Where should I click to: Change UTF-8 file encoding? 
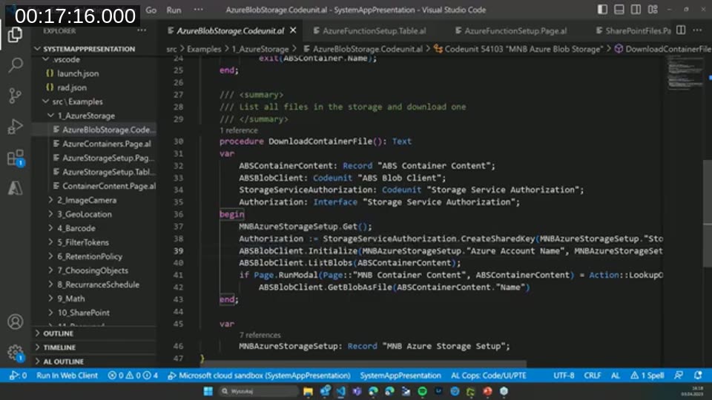564,376
